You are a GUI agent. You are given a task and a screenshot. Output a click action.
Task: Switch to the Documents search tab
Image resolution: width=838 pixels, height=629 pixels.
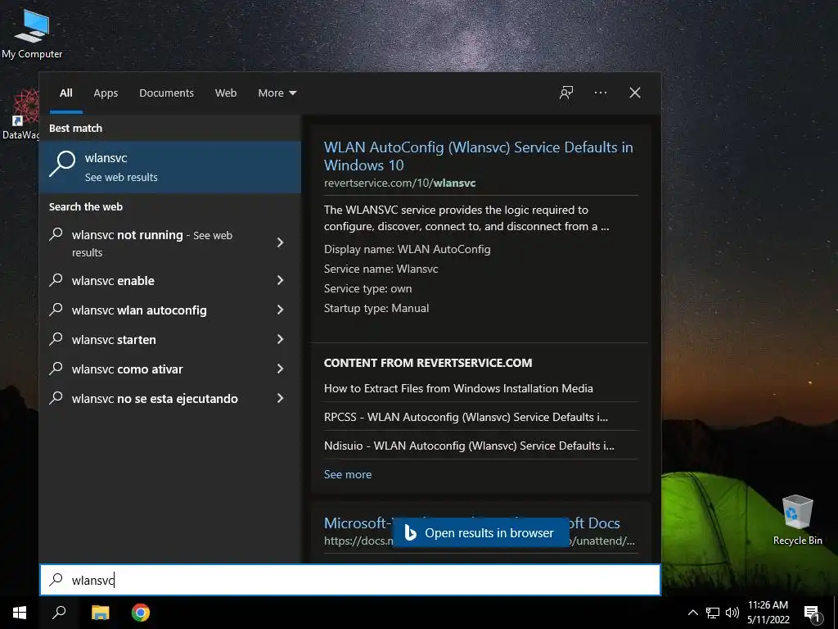(x=166, y=93)
